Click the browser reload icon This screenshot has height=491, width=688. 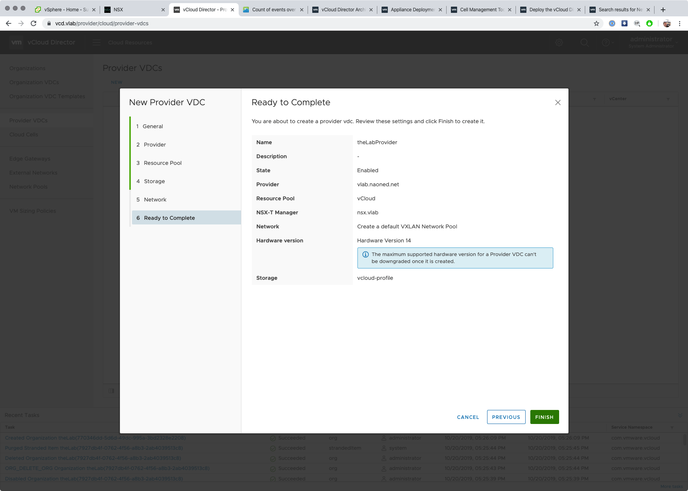click(x=33, y=23)
